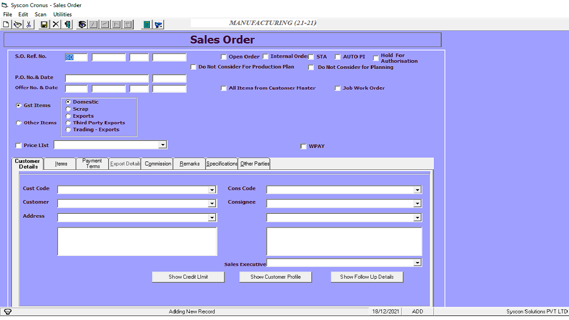This screenshot has height=320, width=569.
Task: Click the Show Customer Profile button
Action: tap(276, 277)
